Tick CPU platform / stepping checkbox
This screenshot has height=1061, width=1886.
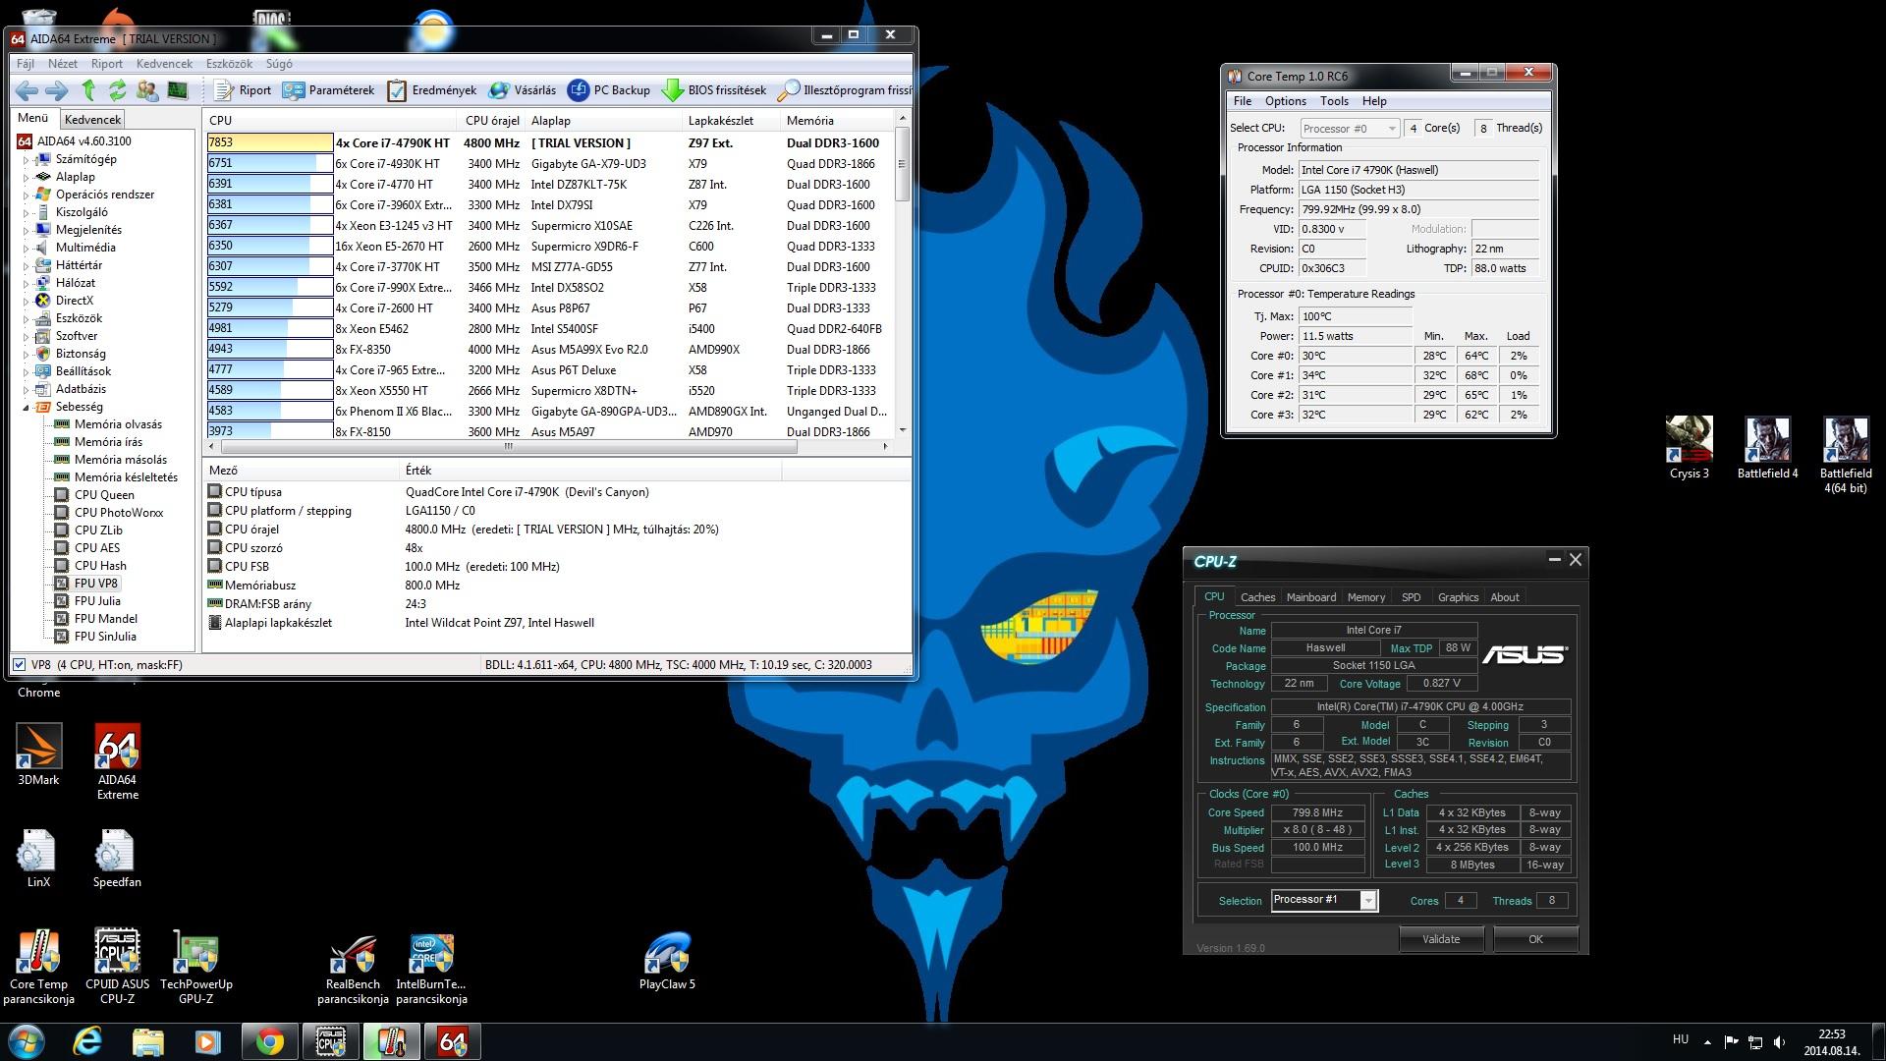point(215,510)
